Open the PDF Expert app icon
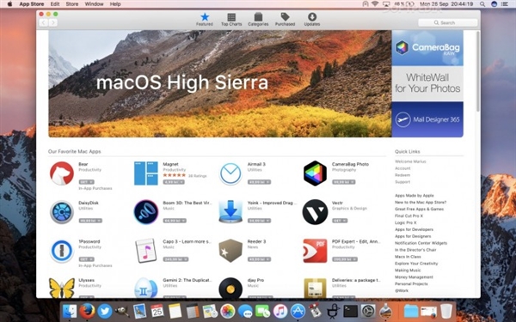 tap(315, 251)
